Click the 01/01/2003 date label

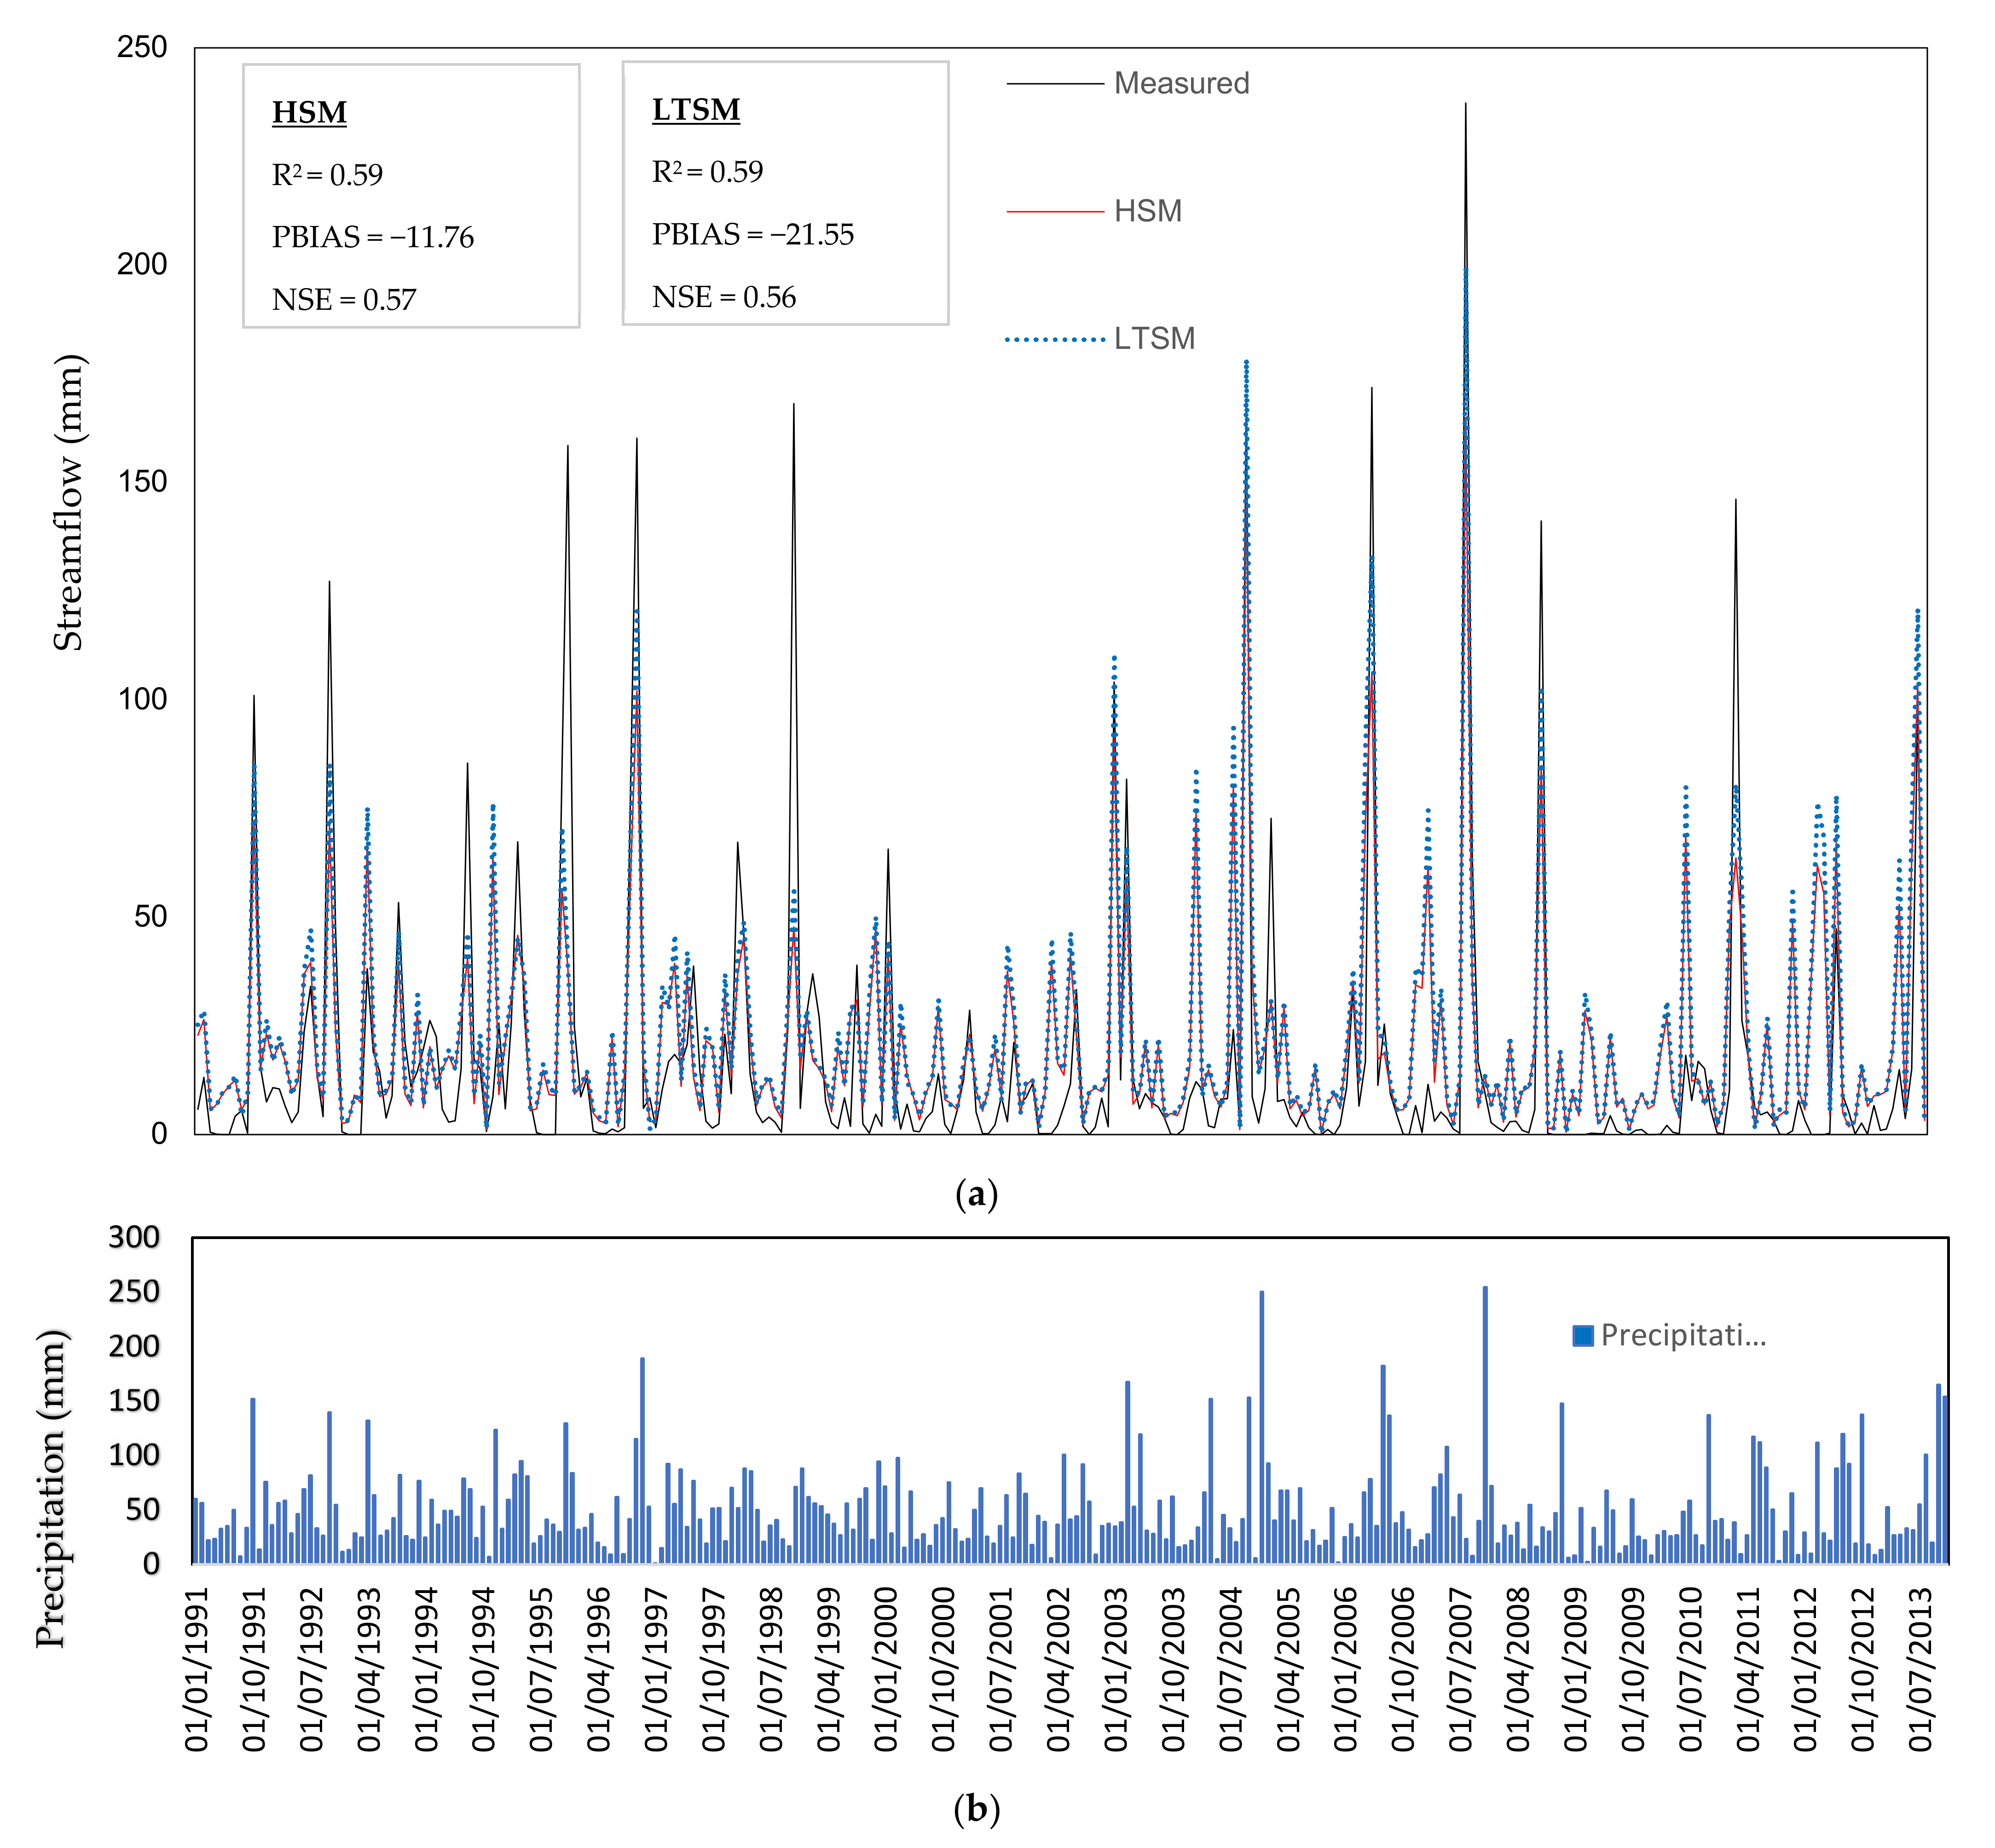(x=1116, y=1669)
